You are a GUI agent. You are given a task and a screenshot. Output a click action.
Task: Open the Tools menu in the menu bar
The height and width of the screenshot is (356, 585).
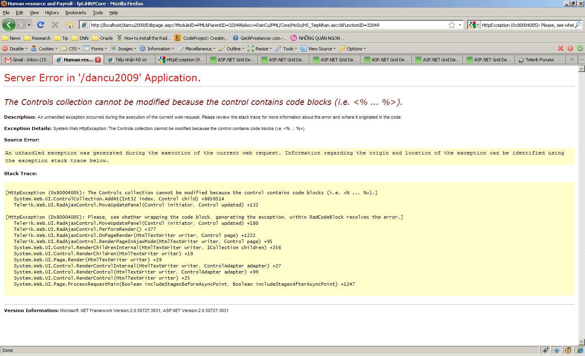click(x=98, y=13)
